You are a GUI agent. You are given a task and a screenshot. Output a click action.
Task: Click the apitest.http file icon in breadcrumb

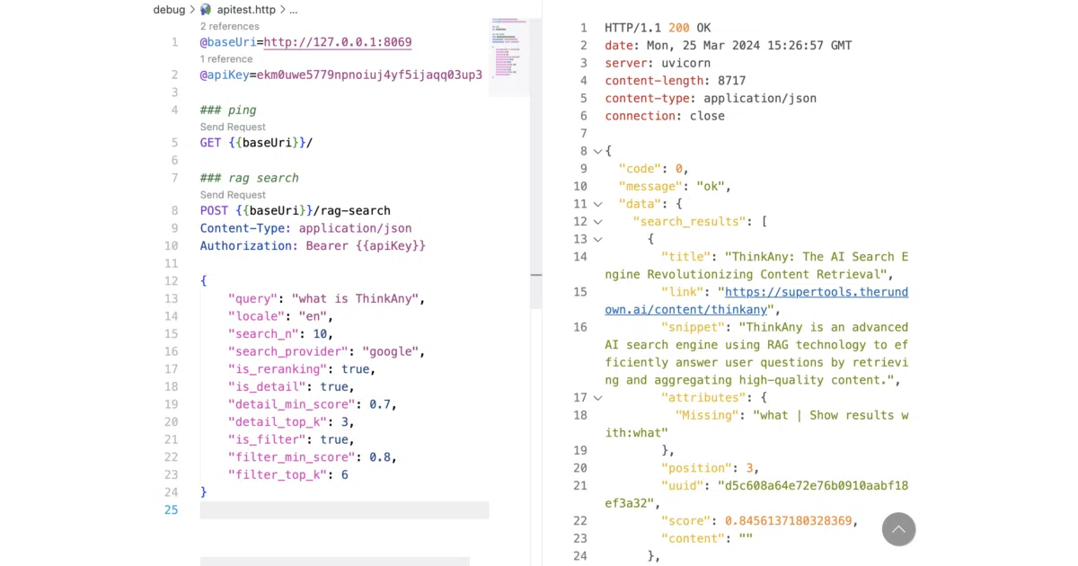206,10
